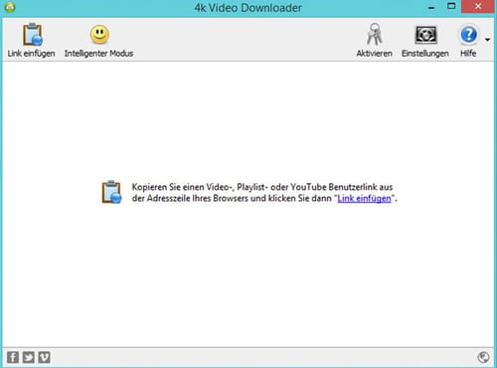The image size is (497, 368).
Task: Close the 4k Video Downloader window
Action: coord(478,7)
